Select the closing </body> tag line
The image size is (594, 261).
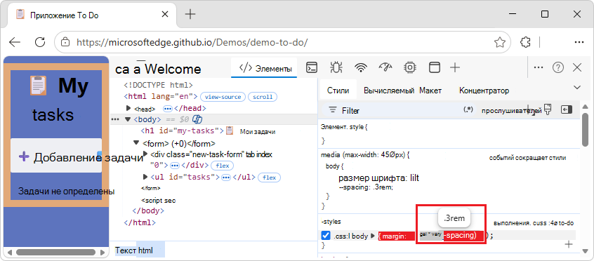pos(147,210)
